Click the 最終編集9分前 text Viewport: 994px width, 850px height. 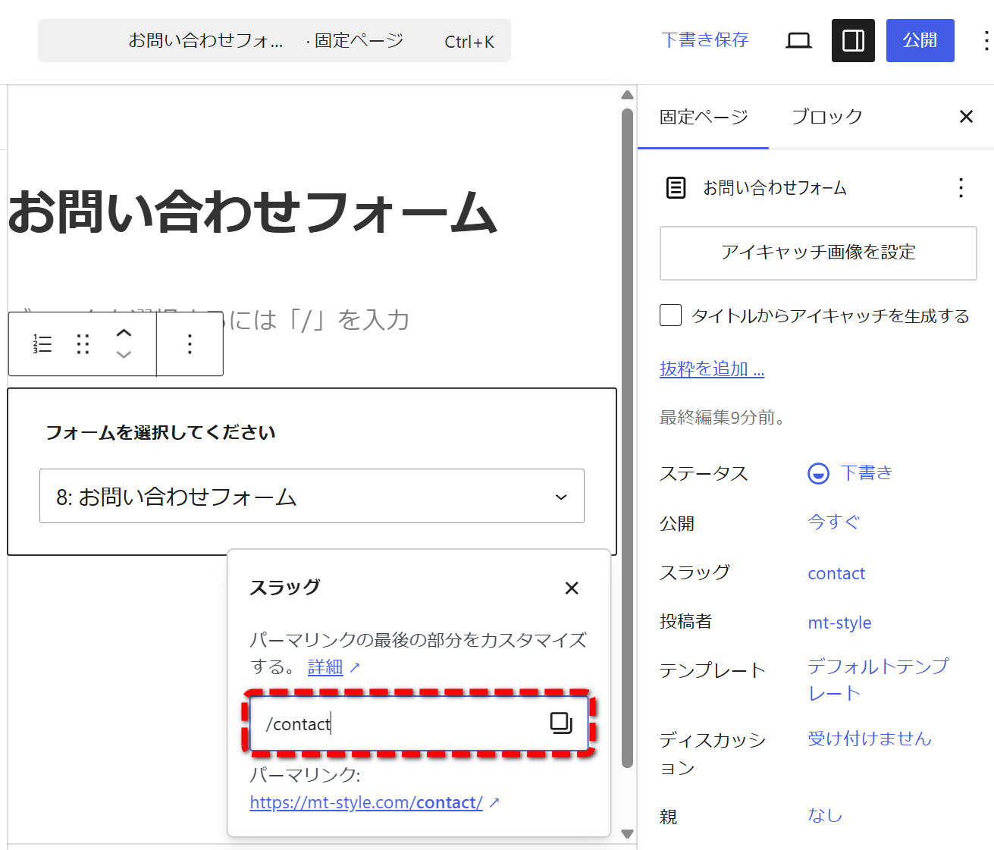click(x=722, y=418)
